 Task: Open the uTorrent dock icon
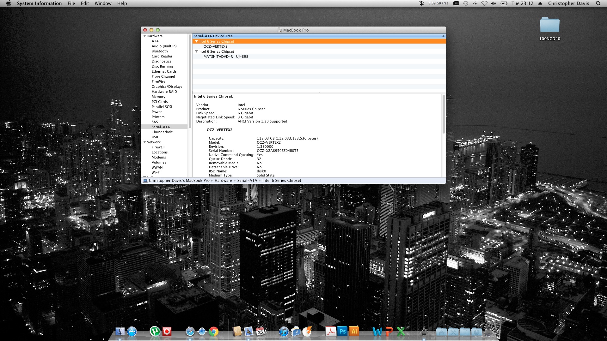(x=155, y=331)
